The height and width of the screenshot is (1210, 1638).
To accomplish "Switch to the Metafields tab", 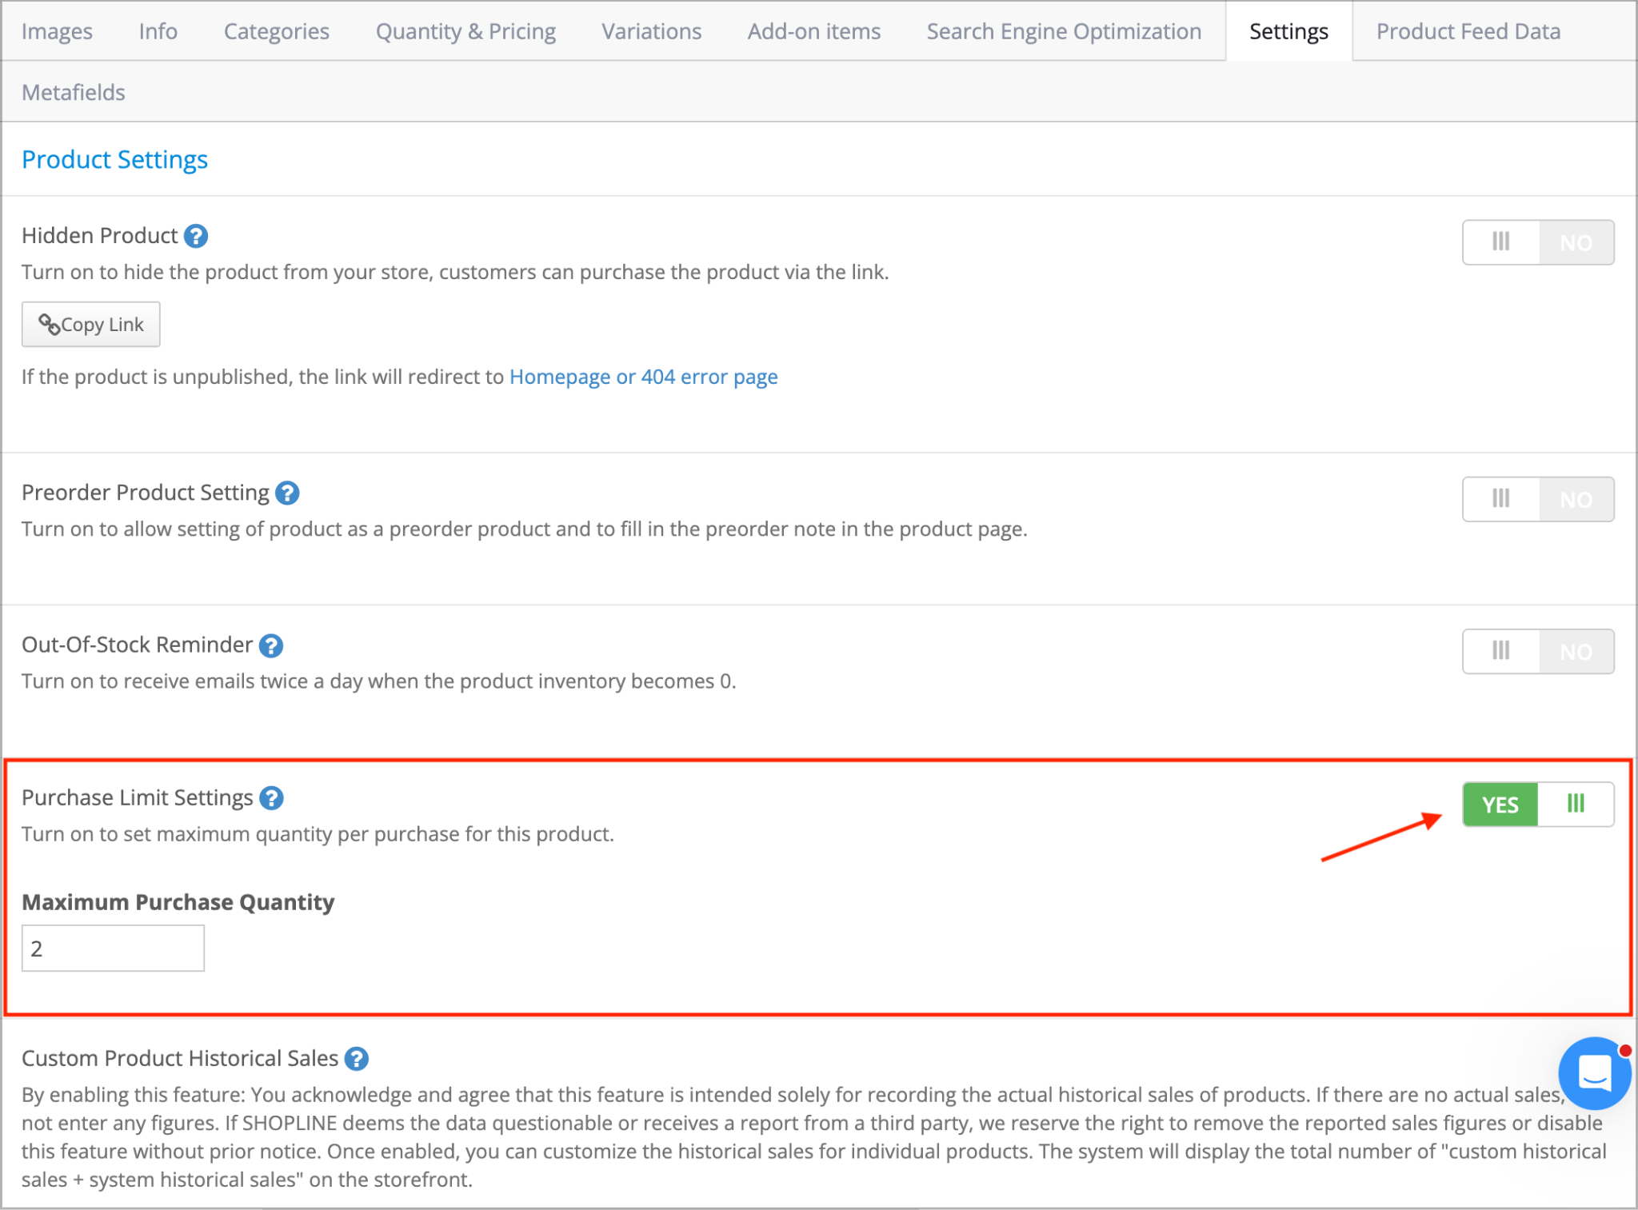I will click(73, 92).
